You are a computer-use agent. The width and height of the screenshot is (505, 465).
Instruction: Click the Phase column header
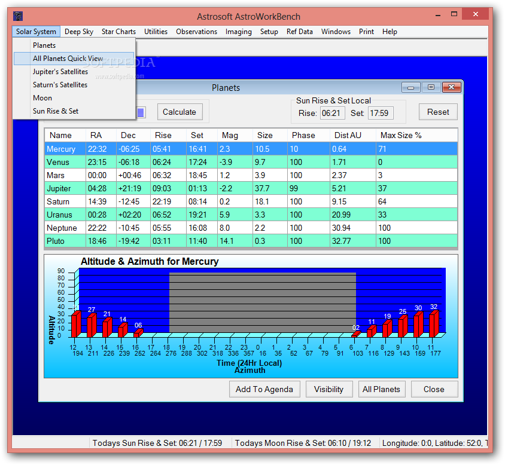(309, 136)
